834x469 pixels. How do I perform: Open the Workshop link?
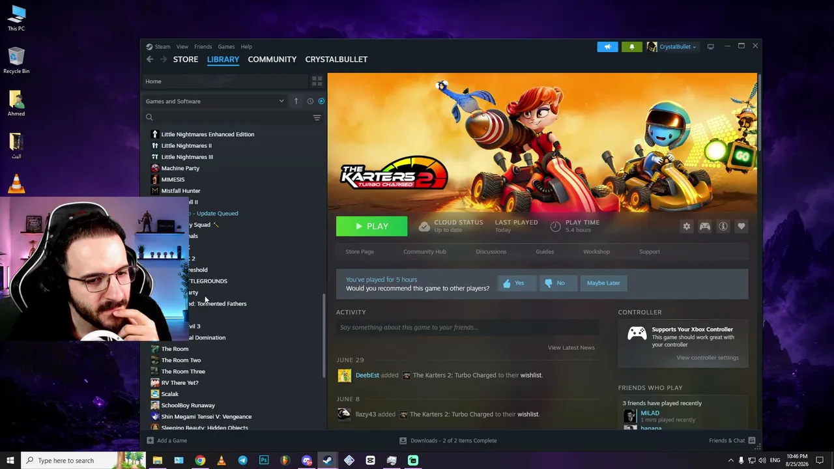(596, 251)
